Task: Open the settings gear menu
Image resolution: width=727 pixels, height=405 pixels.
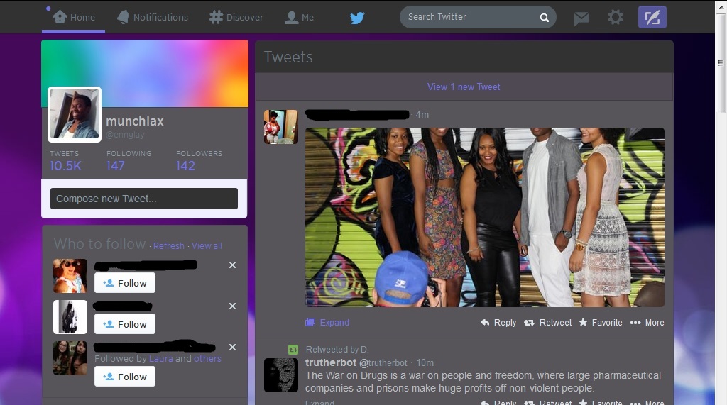Action: pos(616,18)
